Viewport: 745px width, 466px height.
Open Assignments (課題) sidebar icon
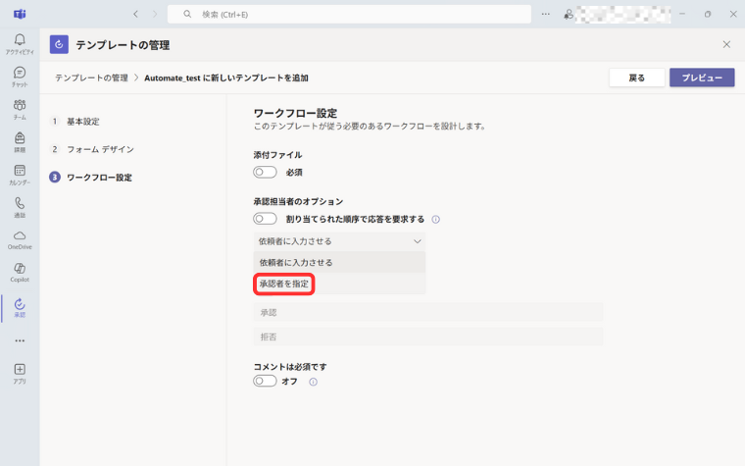tap(20, 142)
